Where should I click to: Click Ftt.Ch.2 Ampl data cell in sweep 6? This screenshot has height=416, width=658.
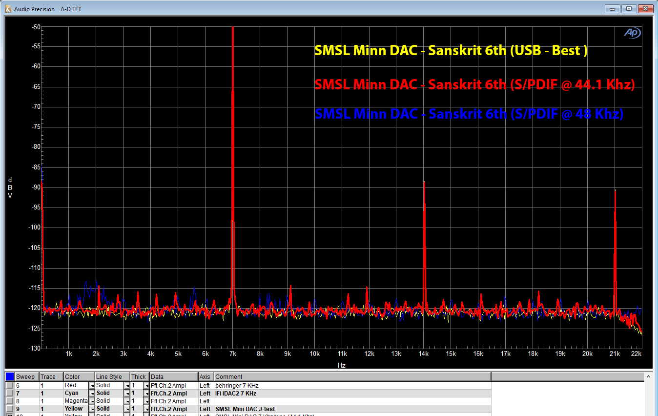click(174, 385)
